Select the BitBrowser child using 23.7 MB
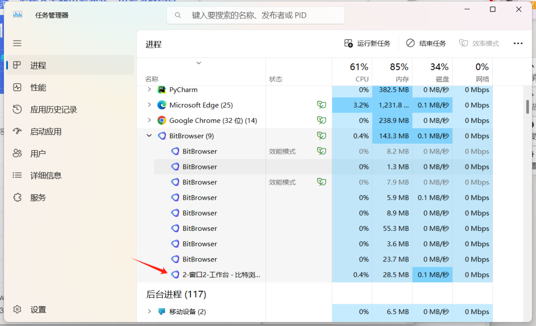 [323, 259]
